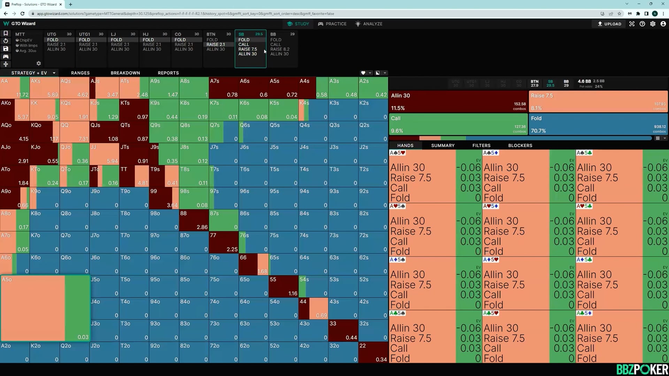Switch to the BLOCKERS tab
Image resolution: width=669 pixels, height=376 pixels.
click(520, 146)
